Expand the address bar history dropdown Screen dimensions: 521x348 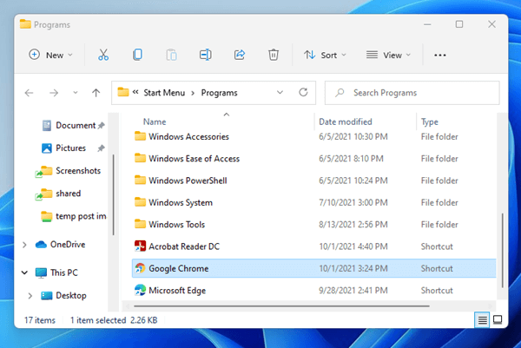(x=280, y=92)
